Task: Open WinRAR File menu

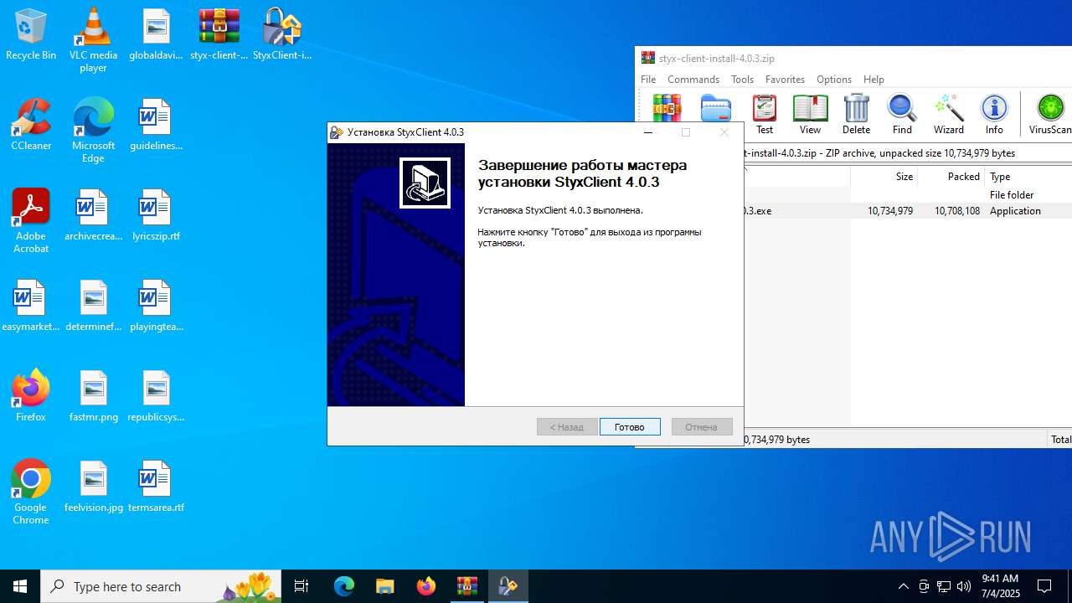Action: pyautogui.click(x=648, y=80)
